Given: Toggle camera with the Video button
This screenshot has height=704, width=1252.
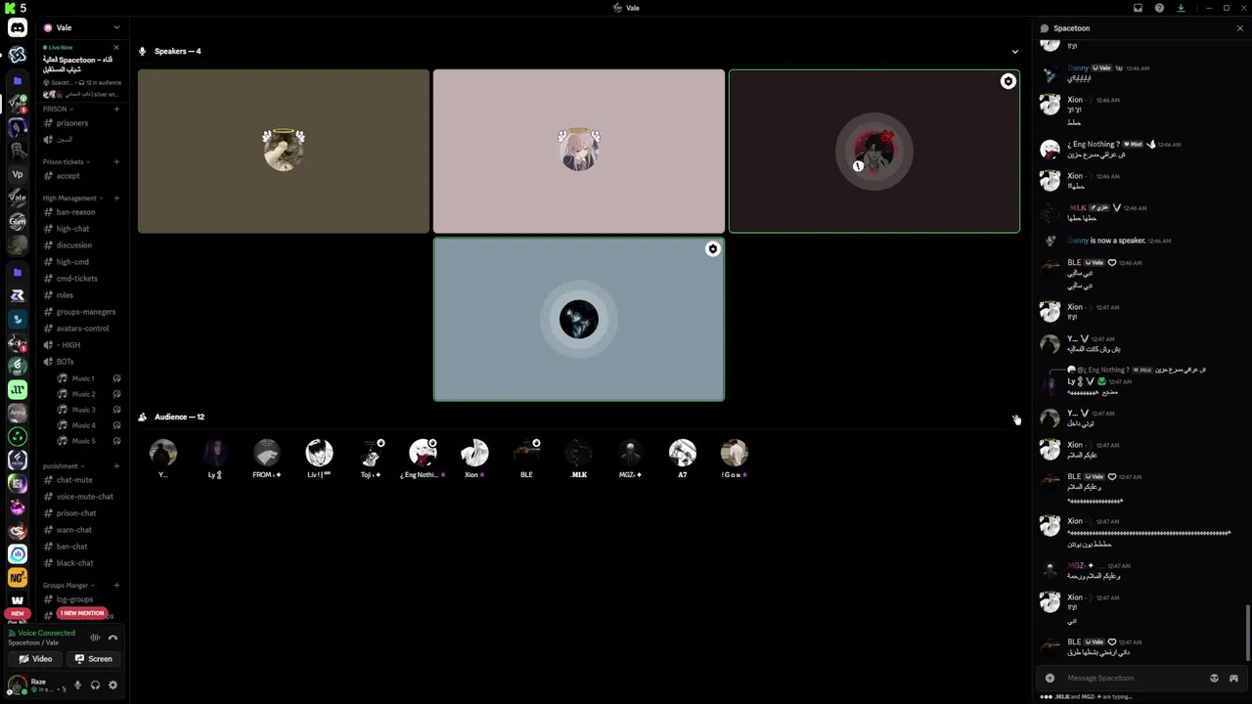Looking at the screenshot, I should coord(35,659).
